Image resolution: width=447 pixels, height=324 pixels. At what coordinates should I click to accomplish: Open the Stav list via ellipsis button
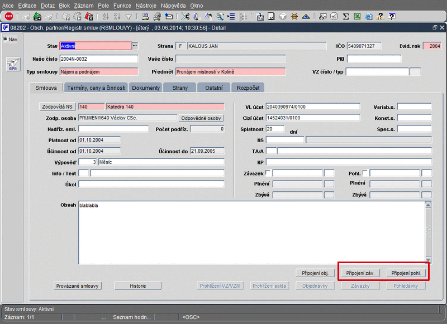click(134, 46)
